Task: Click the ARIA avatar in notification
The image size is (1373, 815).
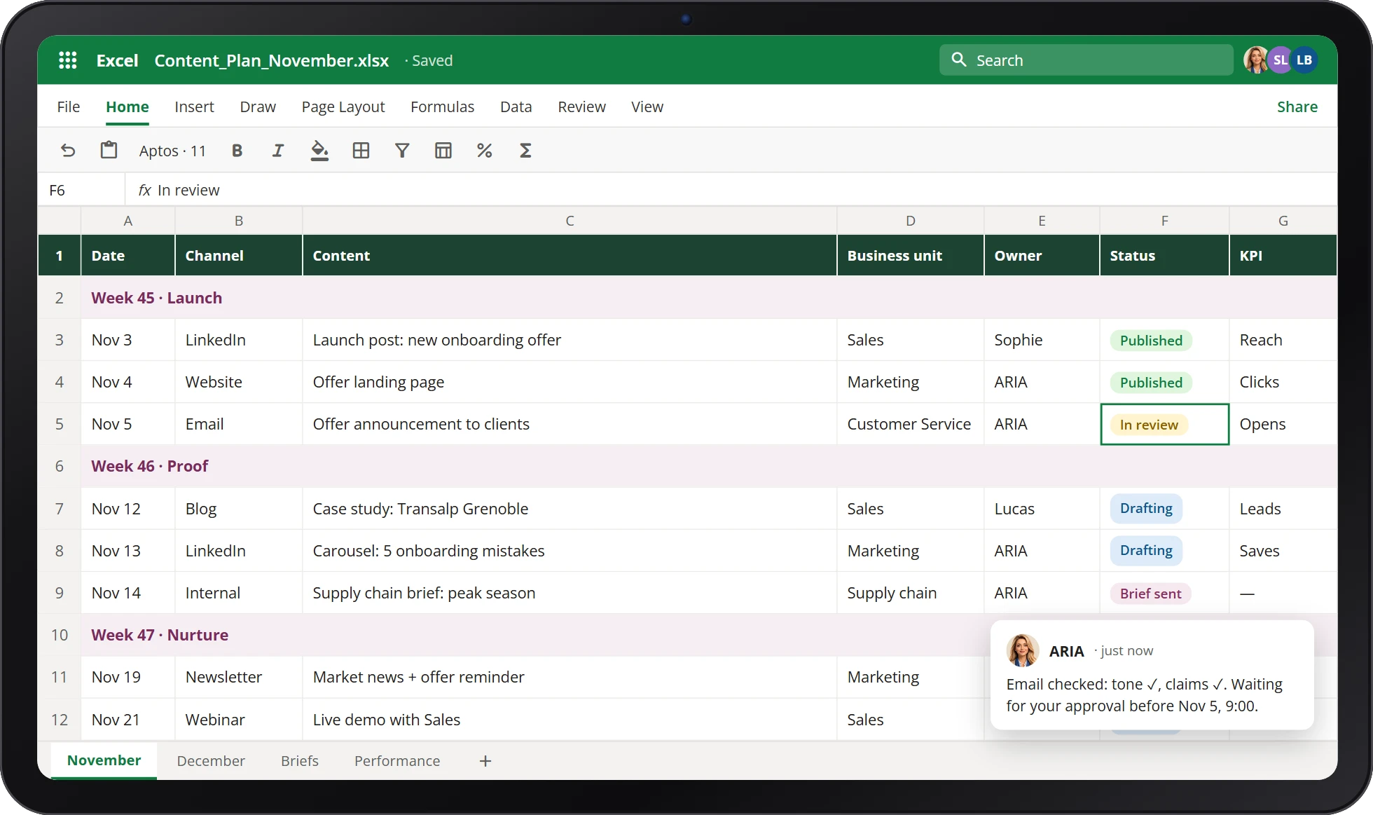Action: click(1022, 650)
